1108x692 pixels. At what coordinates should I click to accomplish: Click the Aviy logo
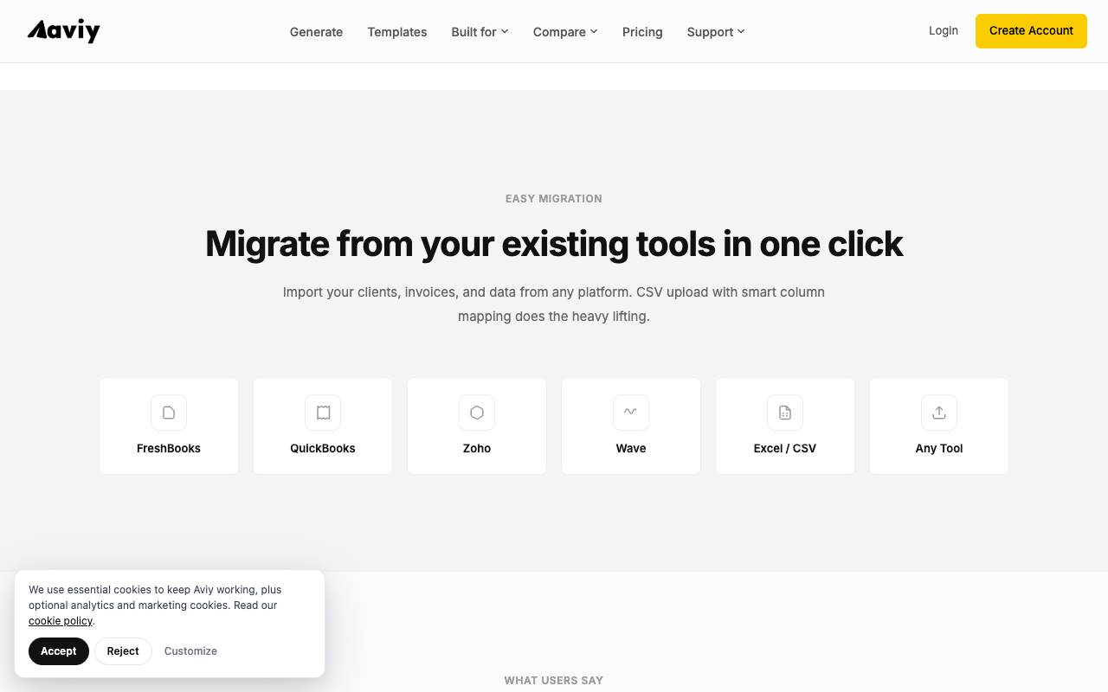pyautogui.click(x=64, y=31)
